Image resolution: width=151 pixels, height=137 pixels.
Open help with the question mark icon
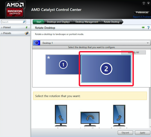[x=148, y=28]
